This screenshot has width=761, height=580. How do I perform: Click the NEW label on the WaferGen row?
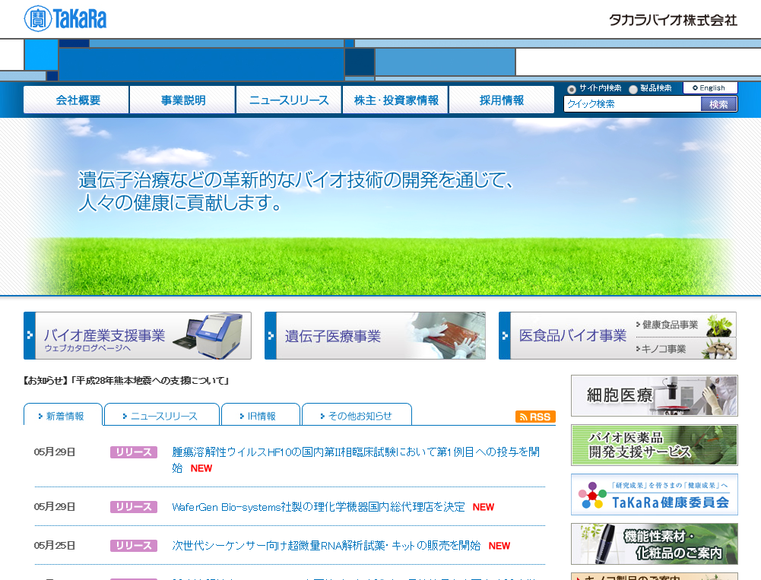[x=484, y=507]
